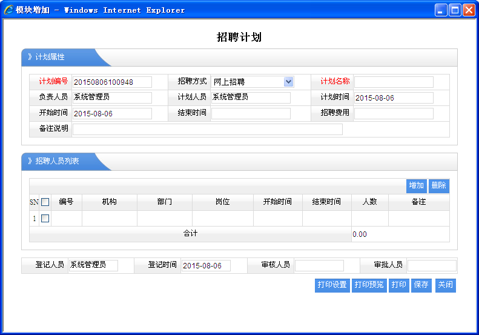
Task: Click the 招聘费用 input field
Action: pos(394,113)
